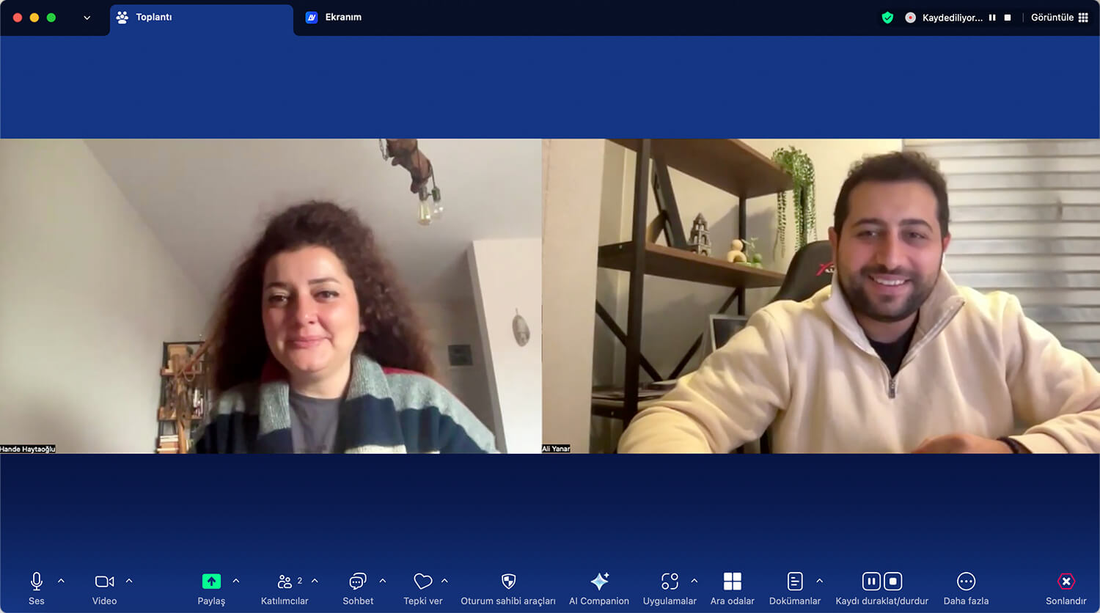Expand the share options arrow beside Paylaş

coord(236,581)
